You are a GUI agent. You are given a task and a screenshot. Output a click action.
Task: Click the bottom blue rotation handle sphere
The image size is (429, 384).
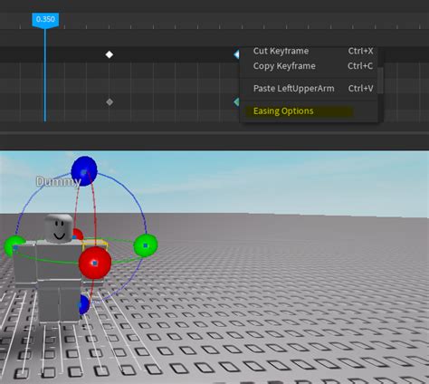pyautogui.click(x=84, y=305)
